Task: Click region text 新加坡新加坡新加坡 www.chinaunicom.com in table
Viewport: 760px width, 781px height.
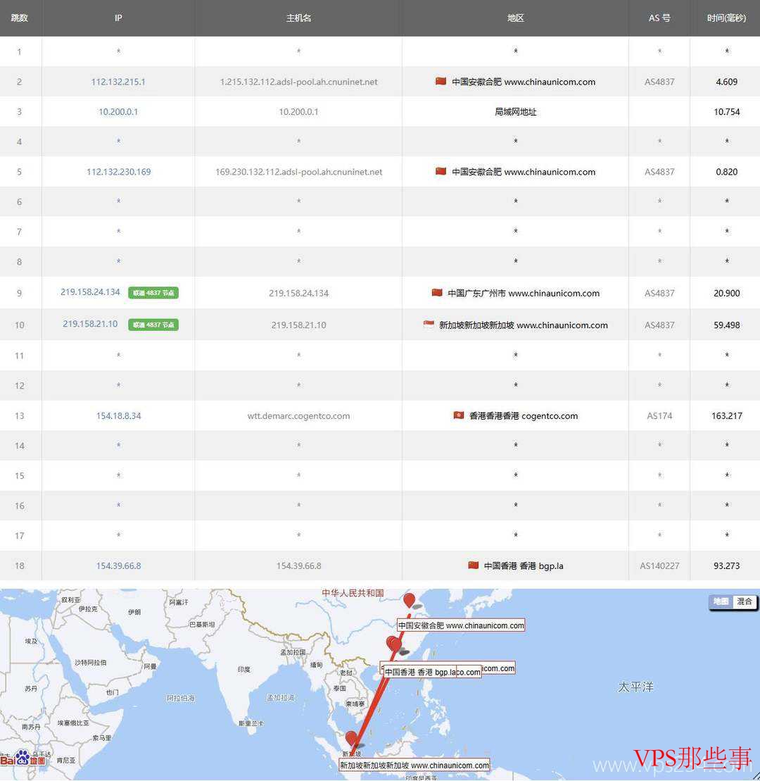Action: tap(523, 325)
